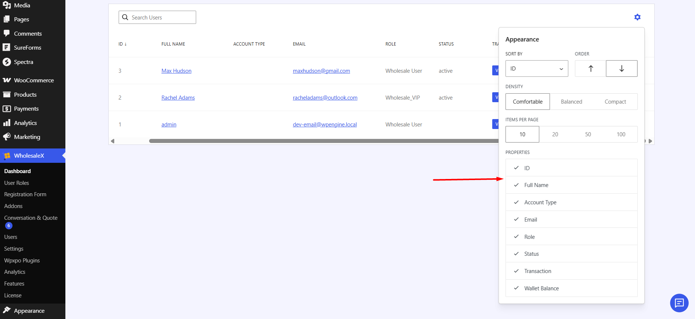
Task: Click the Marketing megaphone icon
Action: [x=7, y=137]
